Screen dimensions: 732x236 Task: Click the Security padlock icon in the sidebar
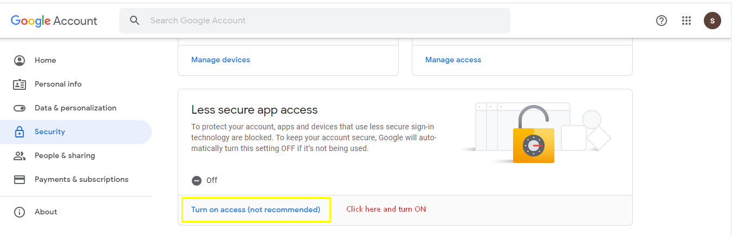click(x=20, y=132)
